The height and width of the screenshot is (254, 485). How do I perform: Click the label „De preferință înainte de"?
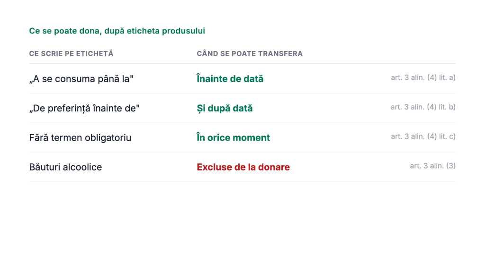click(84, 108)
